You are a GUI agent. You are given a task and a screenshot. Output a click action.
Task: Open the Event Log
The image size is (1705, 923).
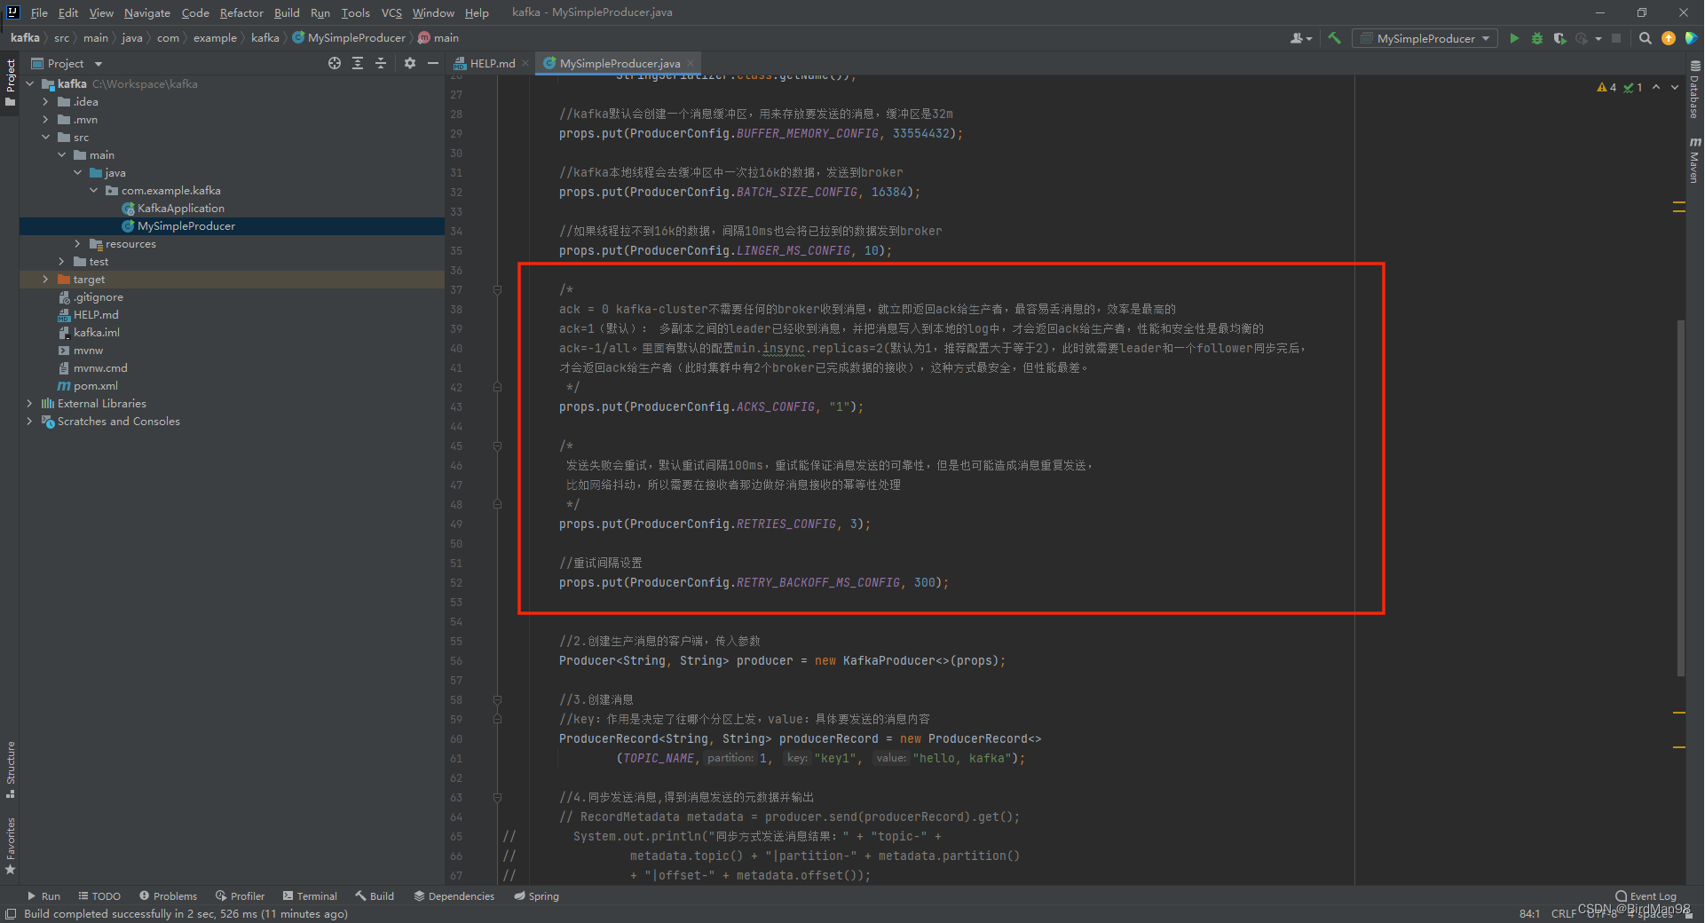1646,896
